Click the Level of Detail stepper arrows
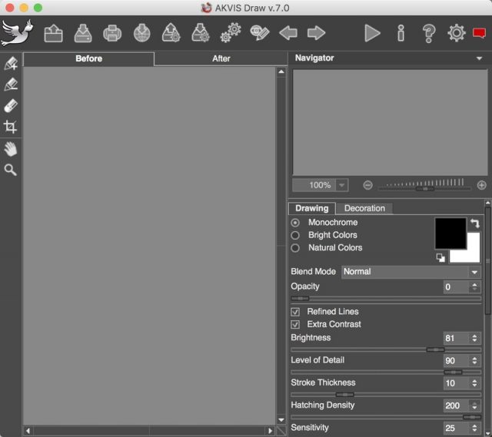 coord(474,361)
